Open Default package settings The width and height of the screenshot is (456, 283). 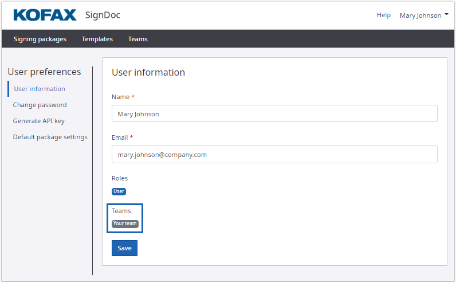(50, 137)
